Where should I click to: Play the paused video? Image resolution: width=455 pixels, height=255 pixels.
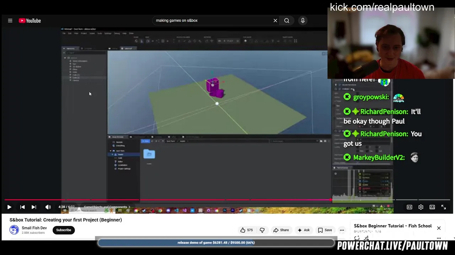click(x=9, y=207)
